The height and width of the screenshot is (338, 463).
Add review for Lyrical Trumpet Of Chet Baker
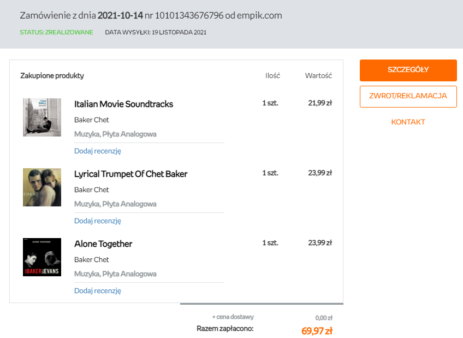[x=98, y=221]
